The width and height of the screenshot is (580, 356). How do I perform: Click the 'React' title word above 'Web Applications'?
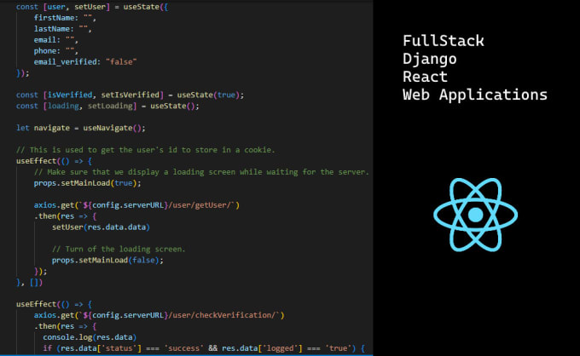point(425,77)
